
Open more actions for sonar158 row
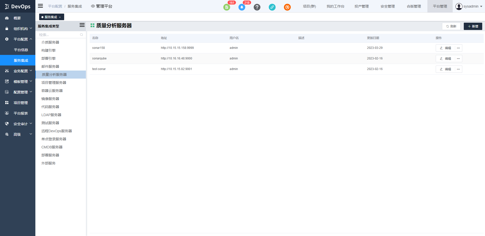(458, 48)
